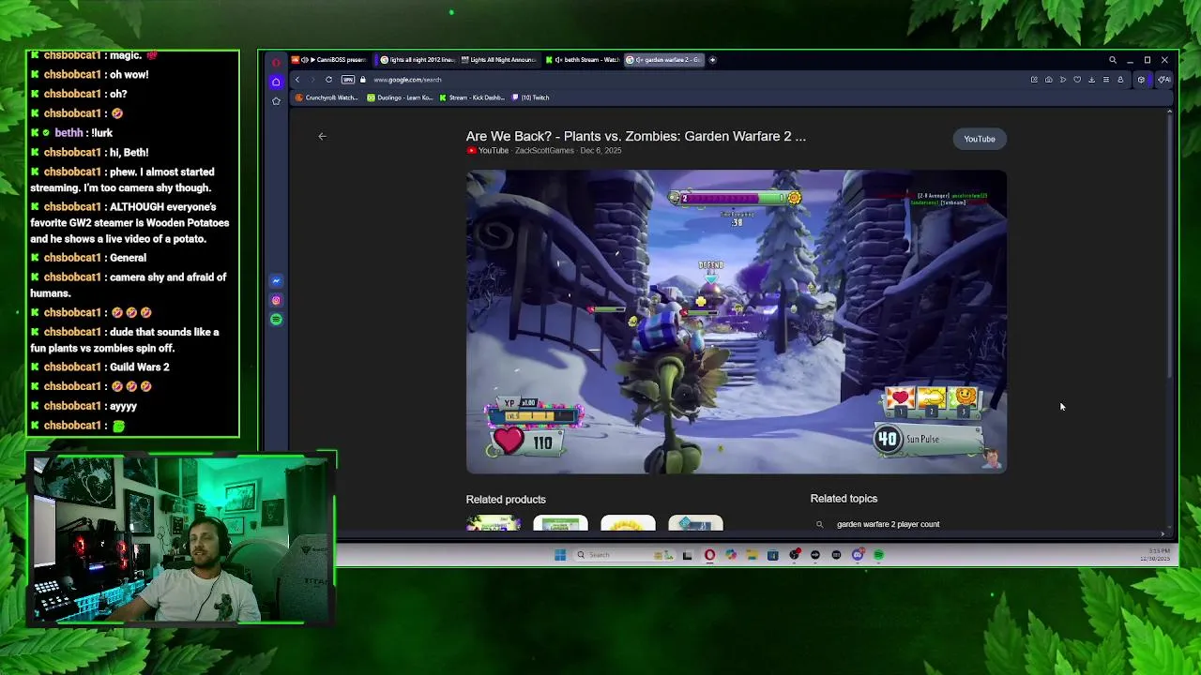Open the easy setup sliders icon
Viewport: 1201px width, 675px height.
pyautogui.click(x=1106, y=80)
